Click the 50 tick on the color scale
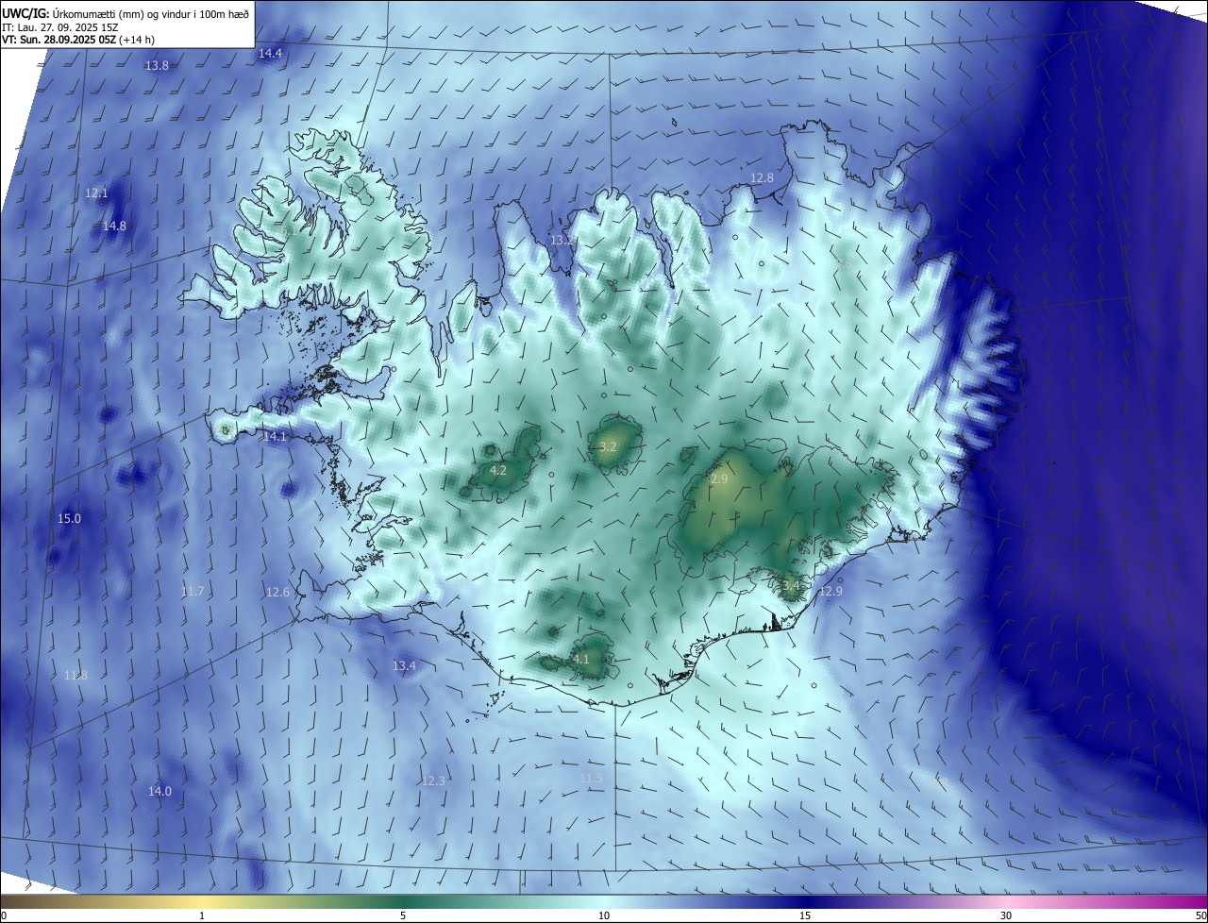Screen dimensions: 1208x923 [1200, 916]
